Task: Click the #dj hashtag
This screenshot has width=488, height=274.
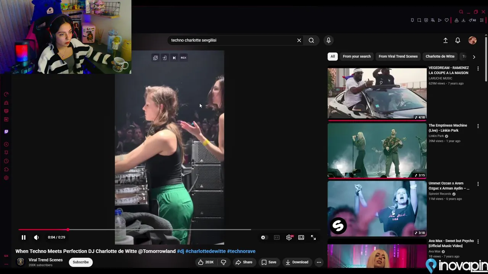Action: tap(180, 251)
